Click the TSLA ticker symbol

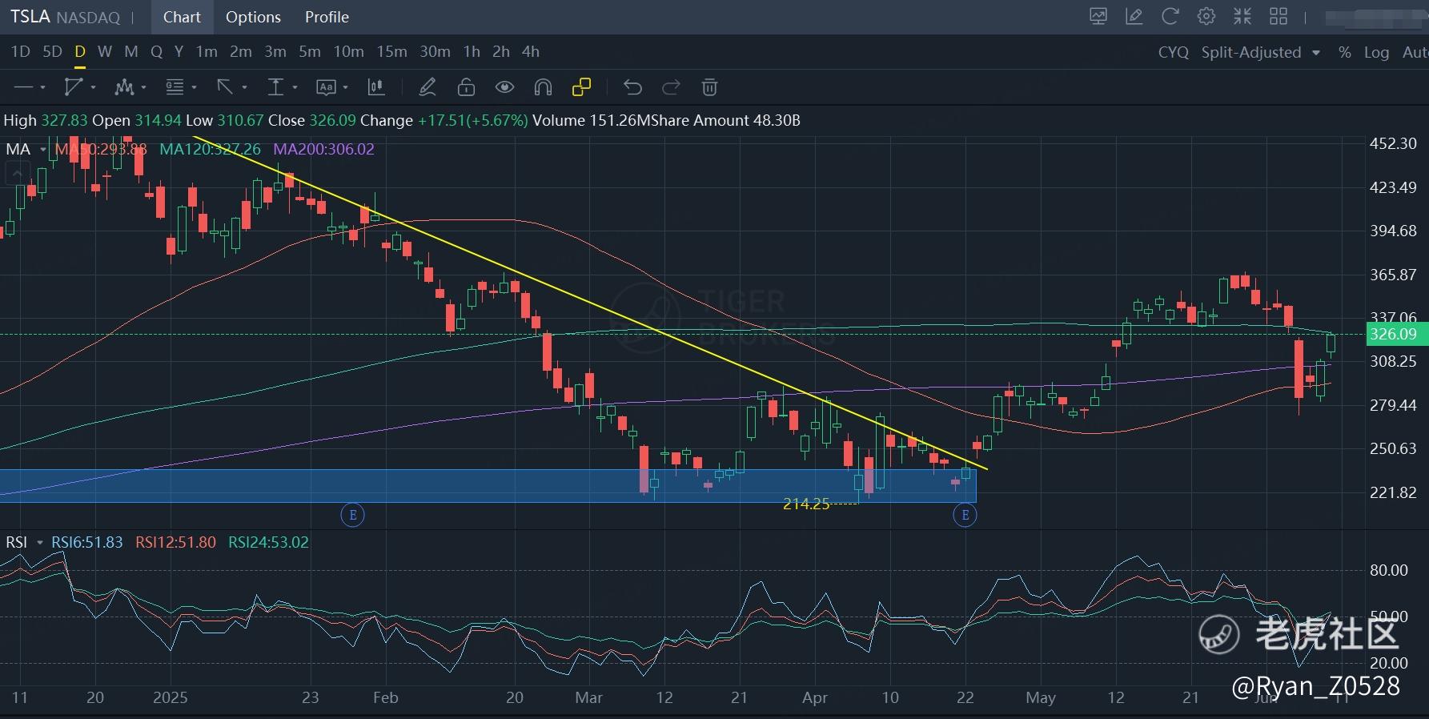click(x=30, y=17)
